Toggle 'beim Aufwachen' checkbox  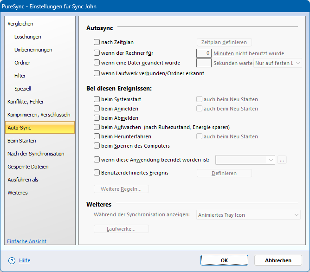[97, 127]
